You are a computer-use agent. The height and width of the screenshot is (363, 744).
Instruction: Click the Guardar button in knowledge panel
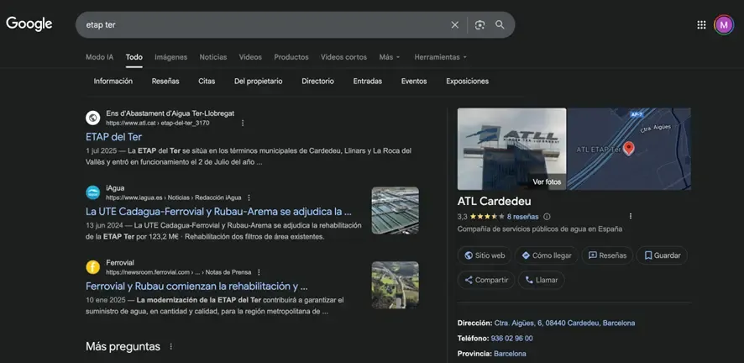661,255
